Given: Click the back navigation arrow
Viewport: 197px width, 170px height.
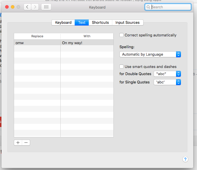Looking at the screenshot, I should click(x=27, y=7).
